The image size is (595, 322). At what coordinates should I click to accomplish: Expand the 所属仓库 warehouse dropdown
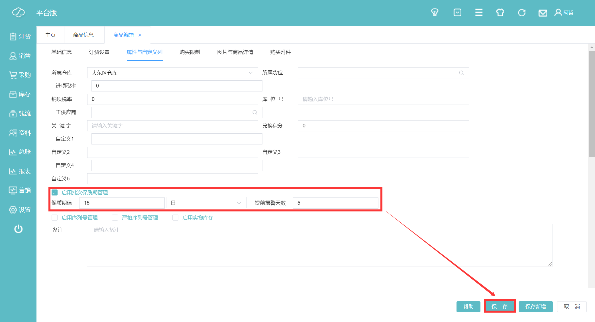[172, 73]
